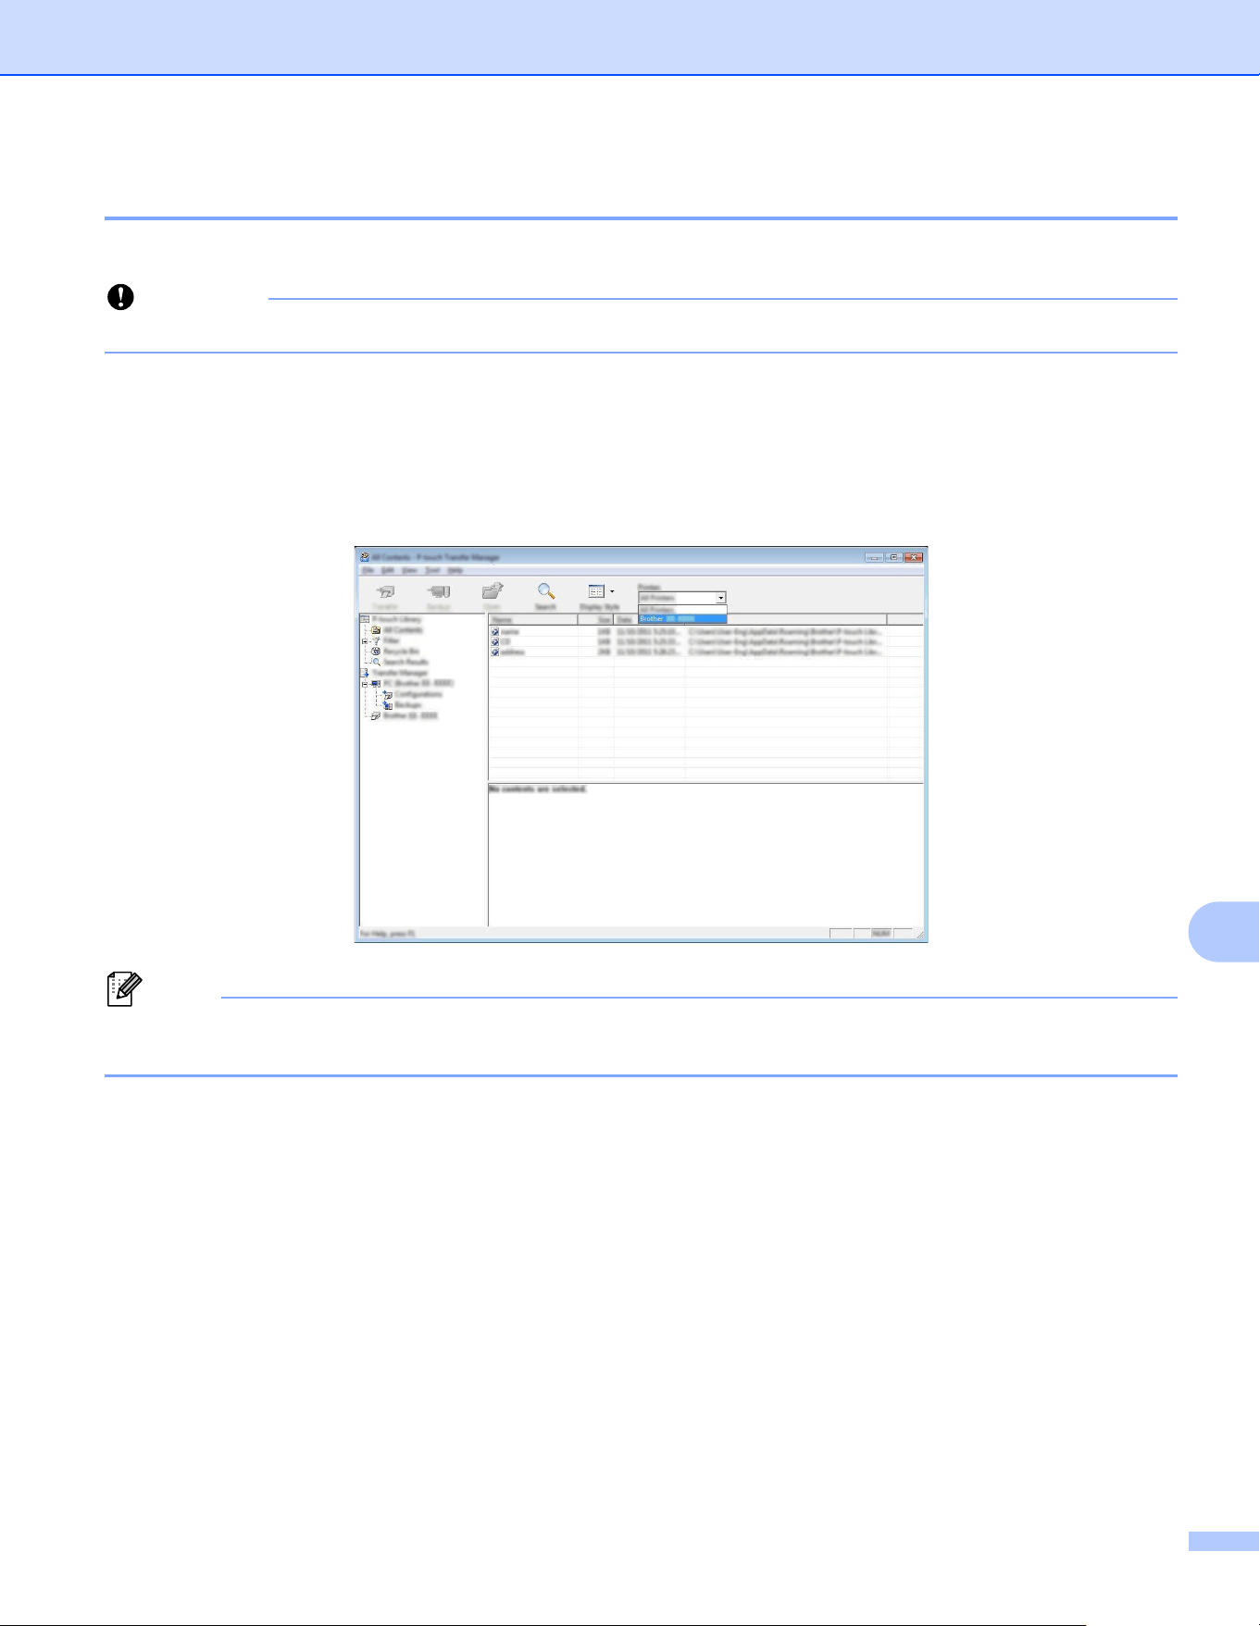
Task: Select the PC (Brother) tree entry
Action: [412, 684]
